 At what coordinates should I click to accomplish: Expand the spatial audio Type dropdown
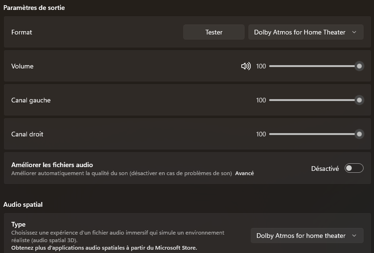click(x=306, y=236)
